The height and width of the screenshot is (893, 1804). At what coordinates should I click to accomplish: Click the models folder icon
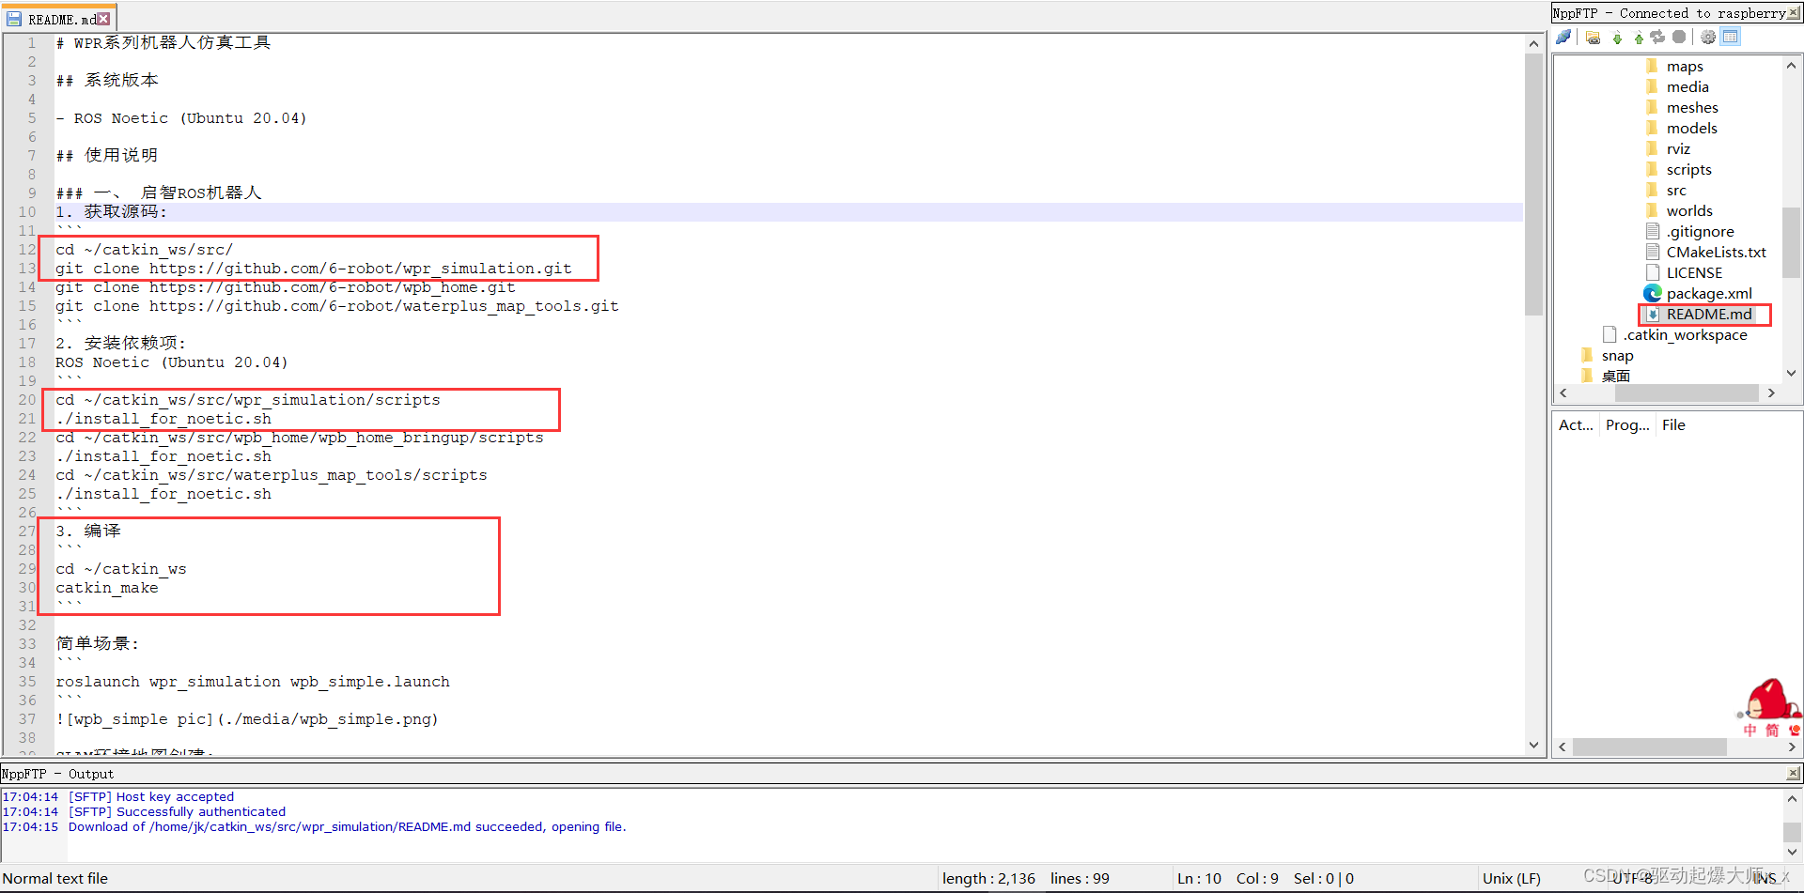(1653, 128)
